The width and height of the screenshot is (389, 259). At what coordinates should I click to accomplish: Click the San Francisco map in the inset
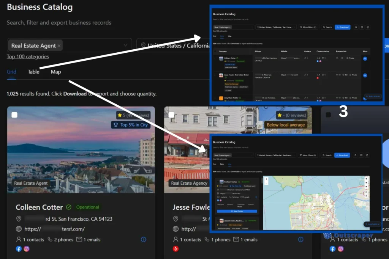(x=316, y=203)
